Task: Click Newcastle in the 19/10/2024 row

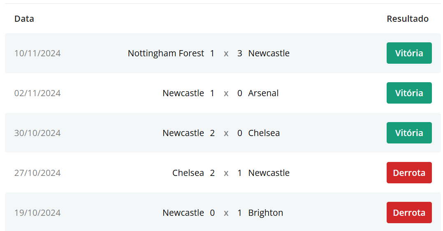Action: click(183, 213)
